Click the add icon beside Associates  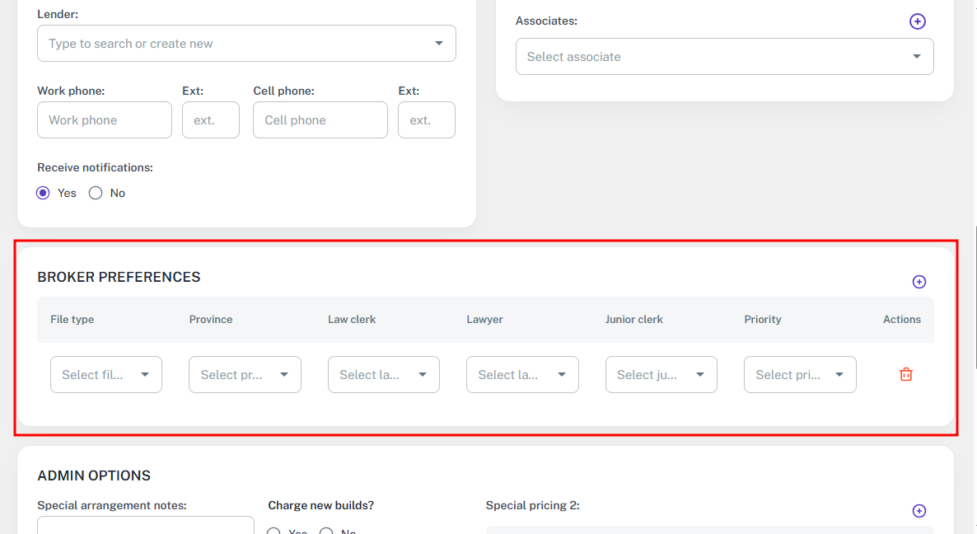coord(917,21)
